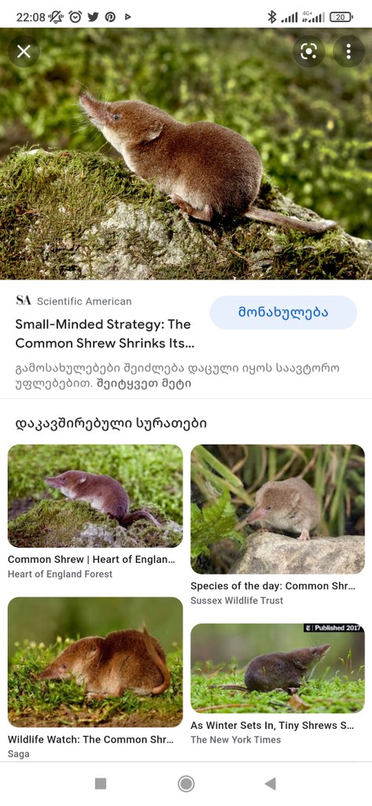Click the blue მონახულება visit button
372x806 pixels.
(283, 312)
